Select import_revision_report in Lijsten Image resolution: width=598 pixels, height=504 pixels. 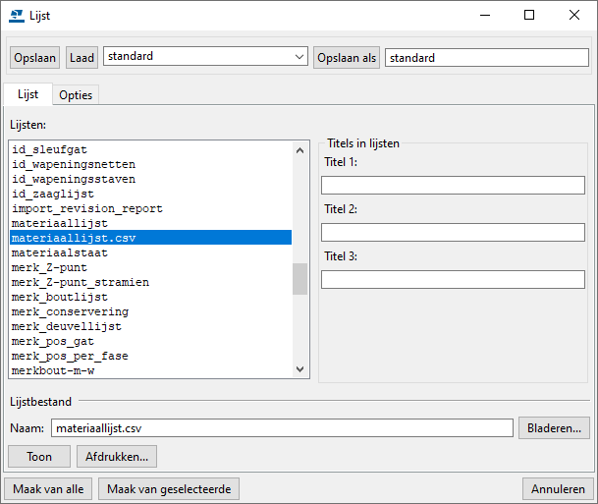pos(87,208)
